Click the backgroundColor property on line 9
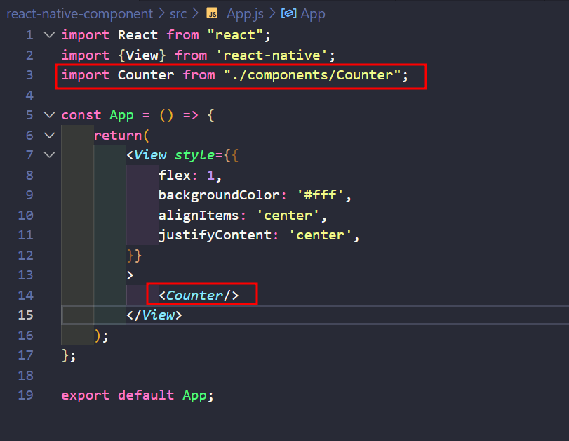 click(219, 195)
